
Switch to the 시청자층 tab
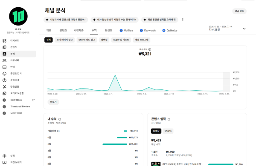click(79, 31)
